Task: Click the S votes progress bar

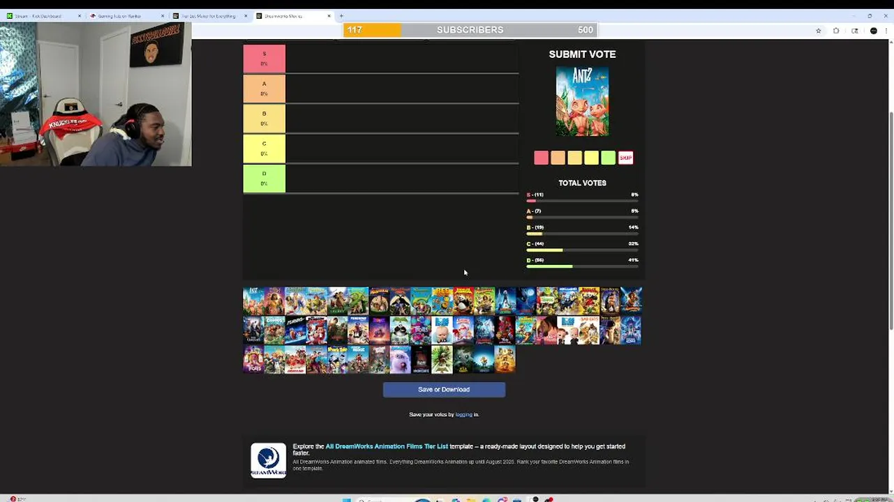Action: (x=582, y=201)
